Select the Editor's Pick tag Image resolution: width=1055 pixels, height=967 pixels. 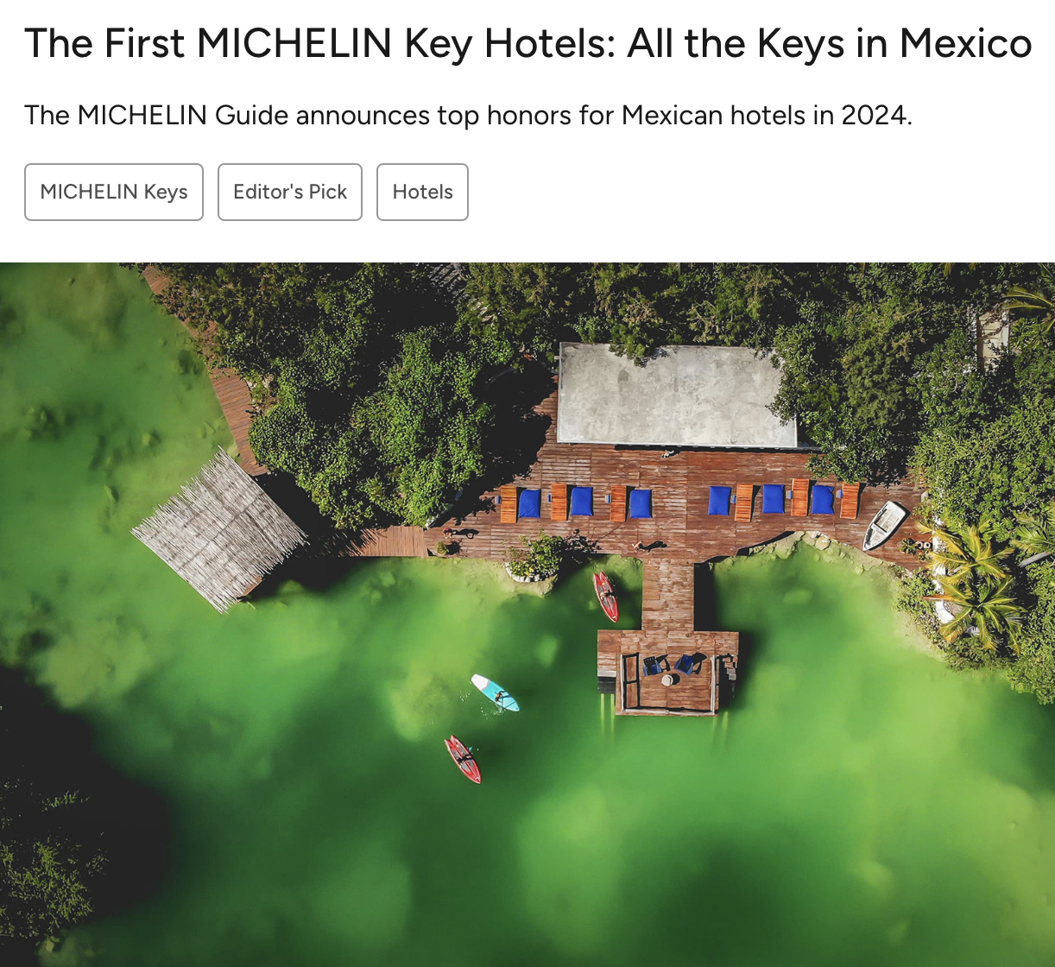(x=290, y=192)
